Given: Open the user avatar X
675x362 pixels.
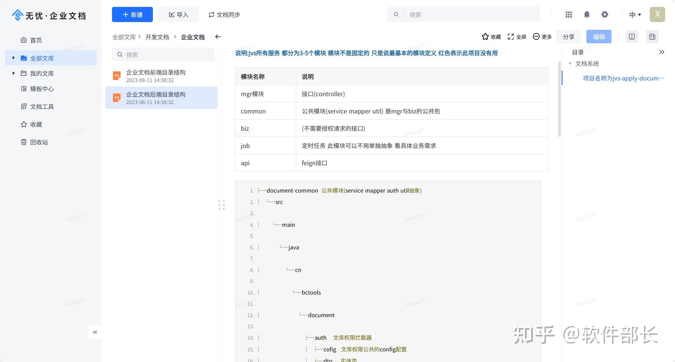Looking at the screenshot, I should [657, 14].
